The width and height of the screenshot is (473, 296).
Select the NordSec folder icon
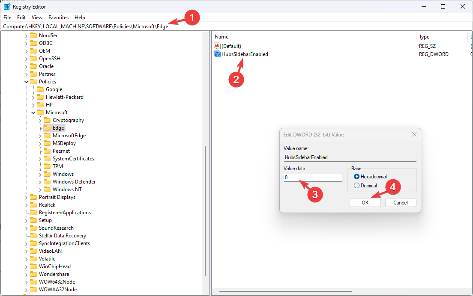tap(33, 36)
